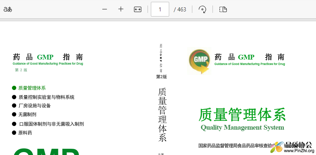Viewport: 316px width, 155px height.
Task: Toggle fit to width icon
Action: [138, 9]
